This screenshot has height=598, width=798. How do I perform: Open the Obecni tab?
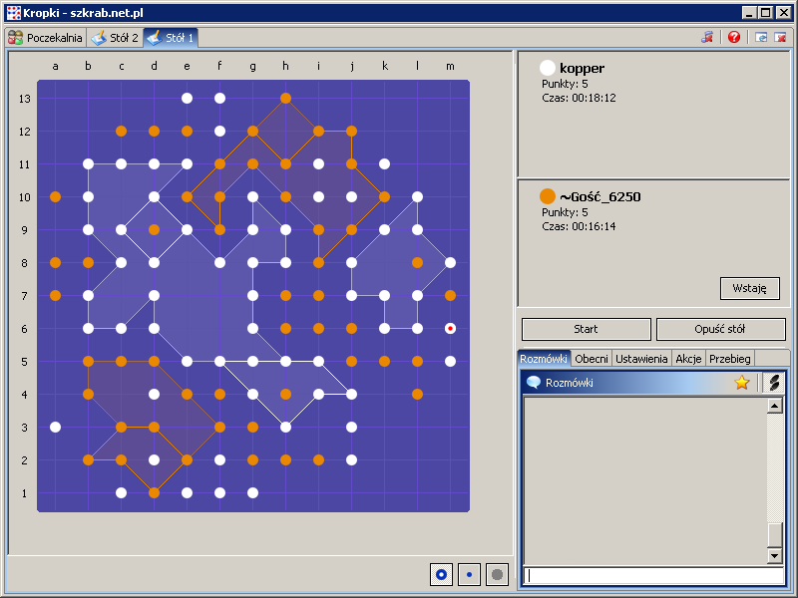pos(592,359)
